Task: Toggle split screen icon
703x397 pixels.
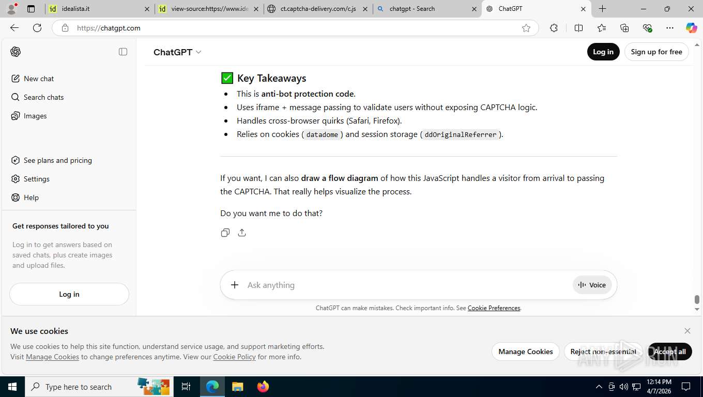Action: click(x=579, y=28)
